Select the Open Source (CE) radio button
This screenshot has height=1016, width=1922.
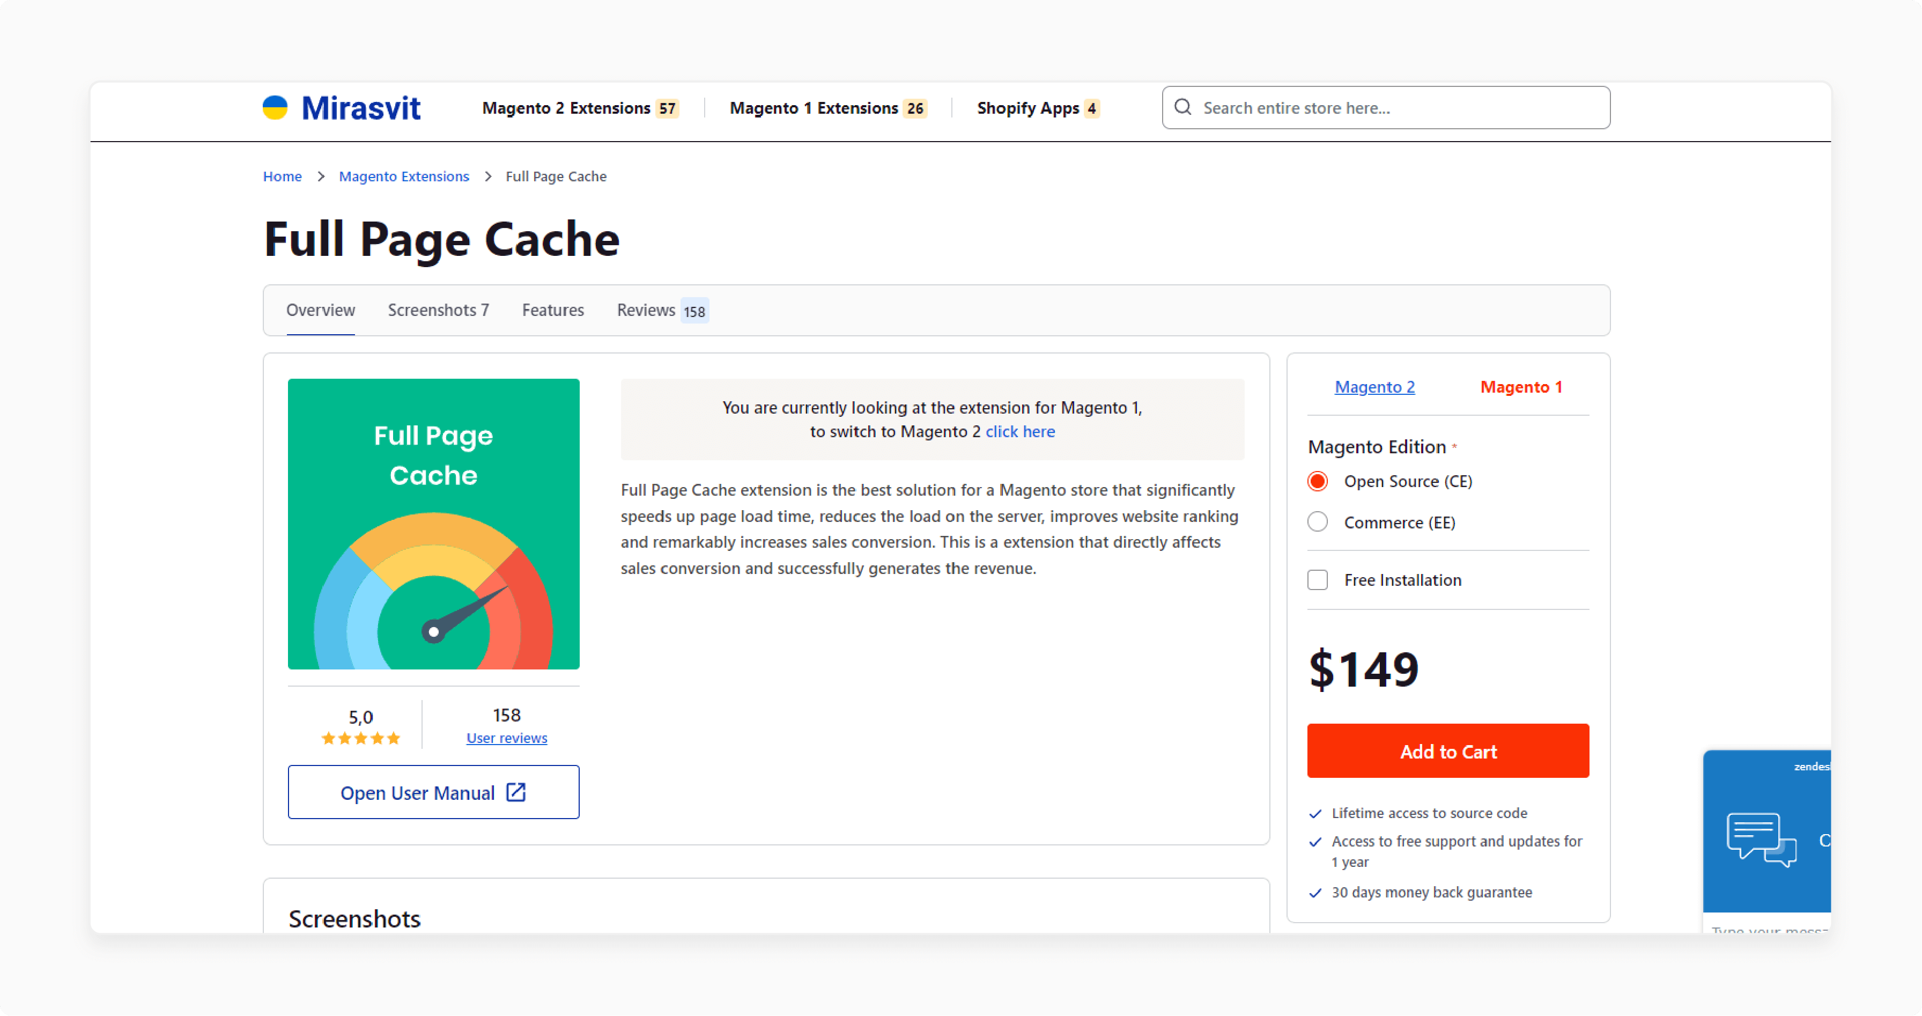[1318, 482]
